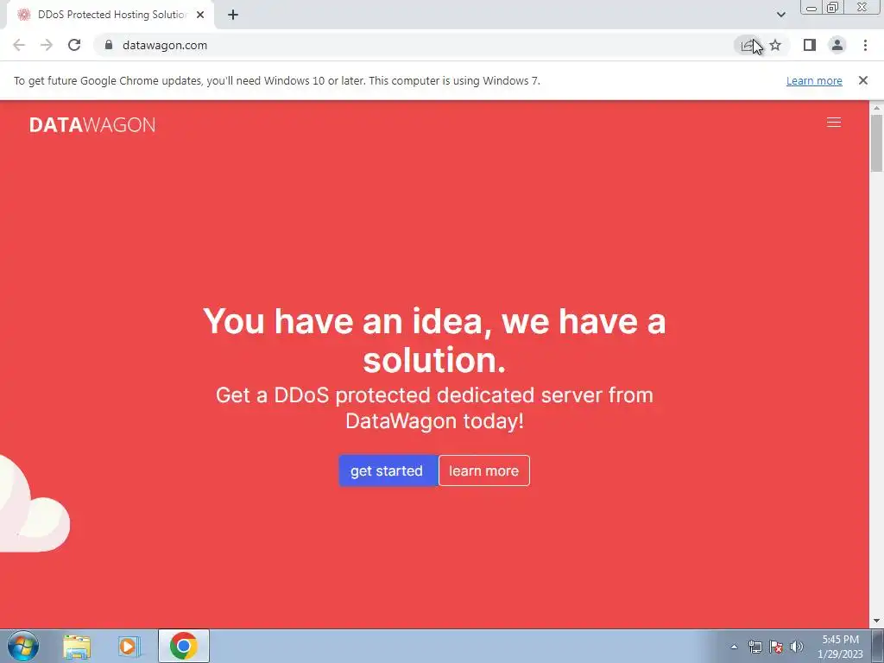Viewport: 884px width, 663px height.
Task: Click the taskbar clock 5:45 PM
Action: pyautogui.click(x=840, y=647)
